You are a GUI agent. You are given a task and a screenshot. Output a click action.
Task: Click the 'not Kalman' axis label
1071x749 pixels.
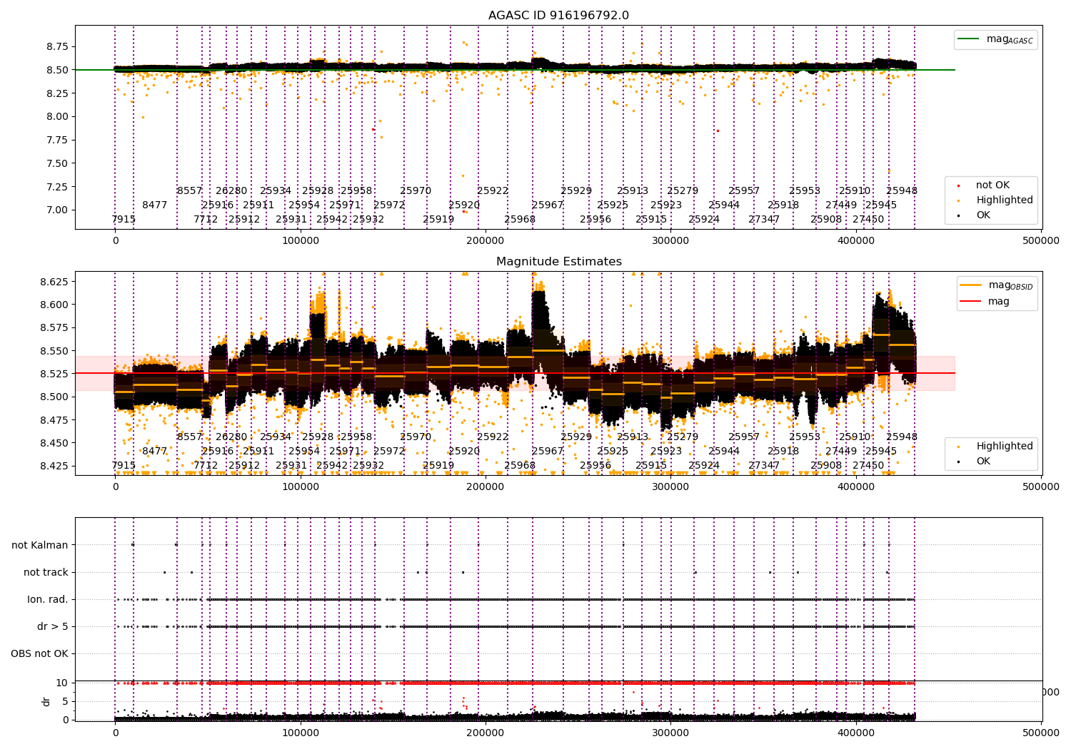(40, 545)
